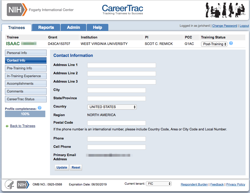Click PI name SCOT C. REMICK
Image resolution: width=250 pixels, height=193 pixels.
click(x=159, y=44)
